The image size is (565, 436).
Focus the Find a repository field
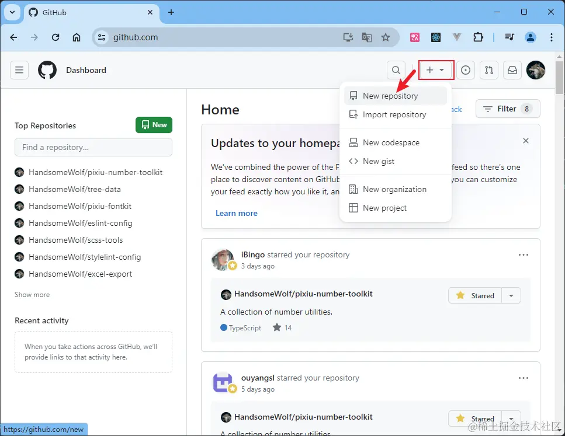coord(93,147)
